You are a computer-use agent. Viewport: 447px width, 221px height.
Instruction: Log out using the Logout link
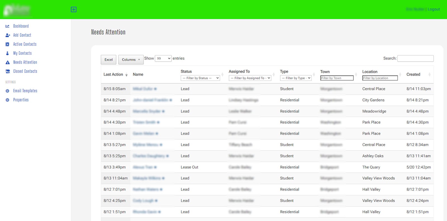click(x=434, y=9)
